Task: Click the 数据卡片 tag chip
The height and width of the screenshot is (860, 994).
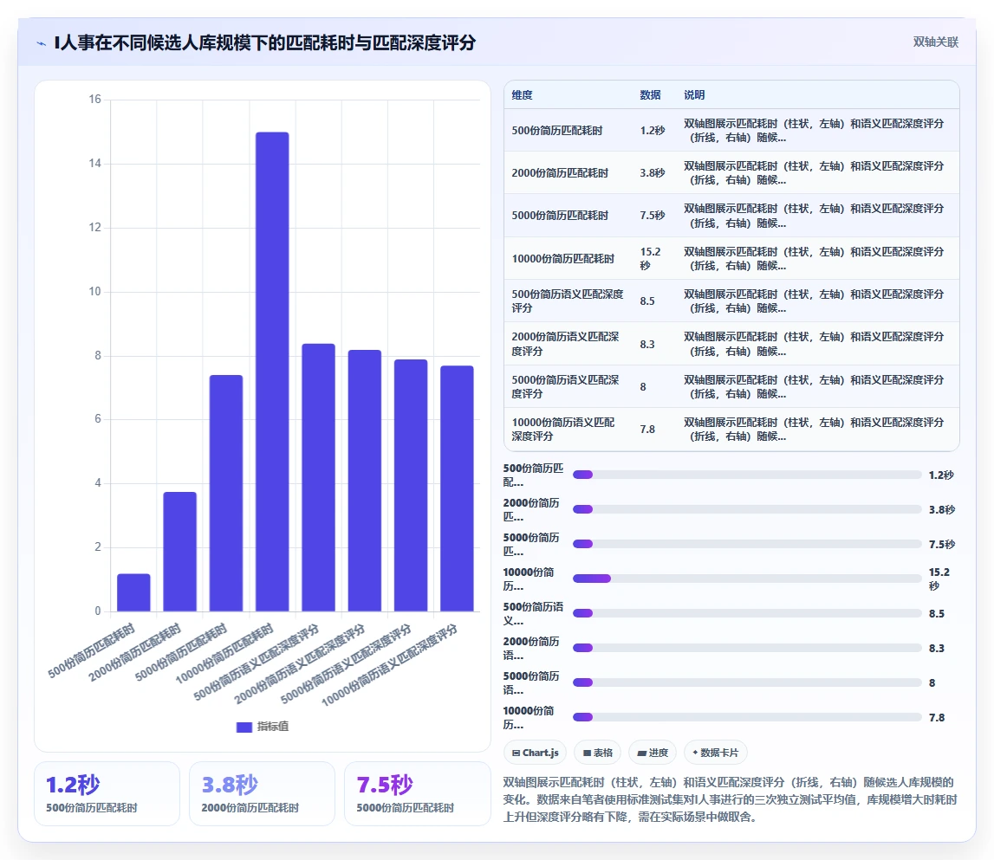Action: [715, 753]
